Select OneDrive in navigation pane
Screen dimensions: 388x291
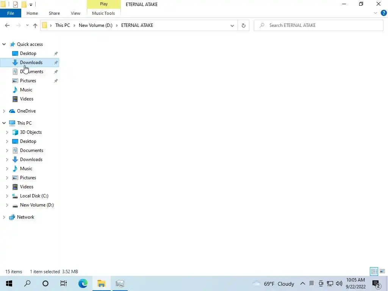(x=26, y=111)
